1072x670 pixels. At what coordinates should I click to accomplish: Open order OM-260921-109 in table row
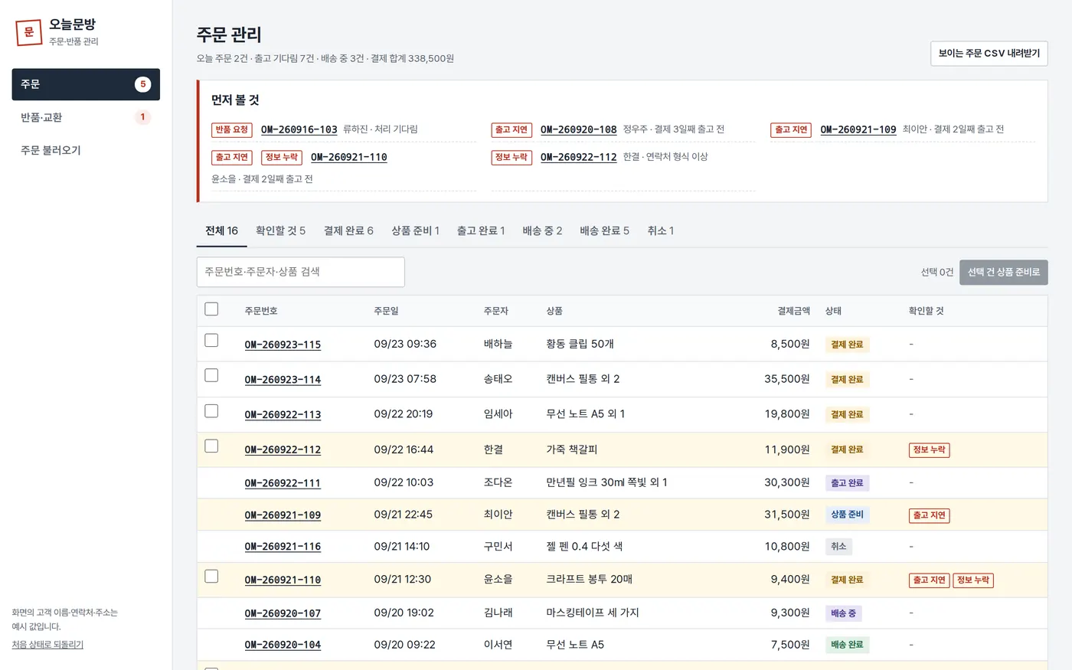(x=283, y=515)
